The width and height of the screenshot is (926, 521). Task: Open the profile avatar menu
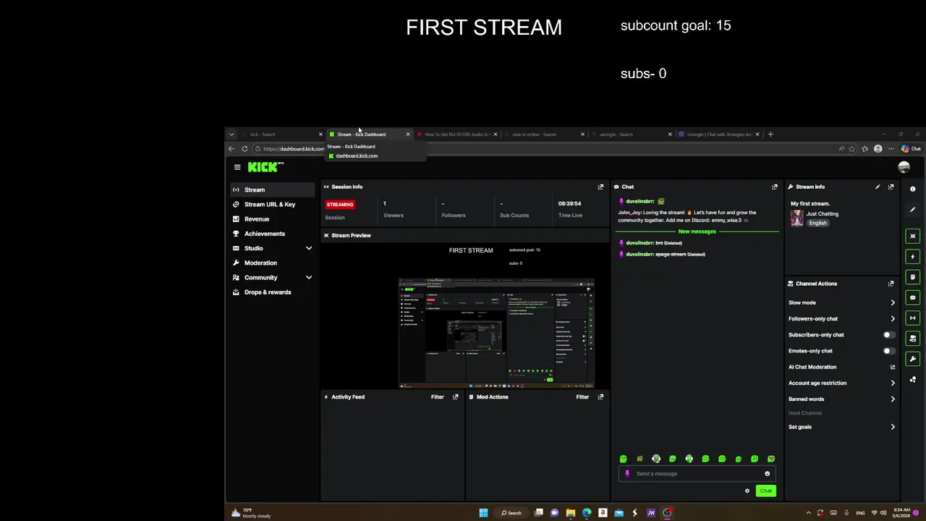click(x=904, y=167)
